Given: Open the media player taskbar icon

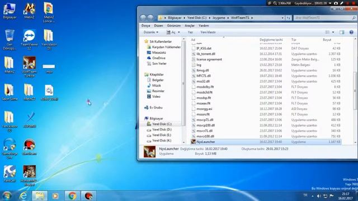Looking at the screenshot, I should click(55, 196).
